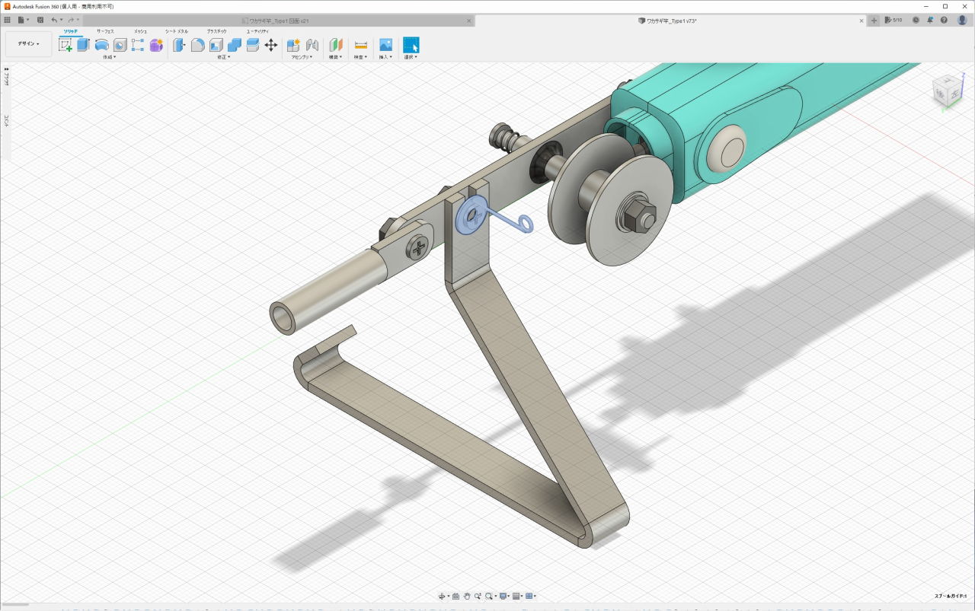Open the Data Panel grid icon

(8, 21)
